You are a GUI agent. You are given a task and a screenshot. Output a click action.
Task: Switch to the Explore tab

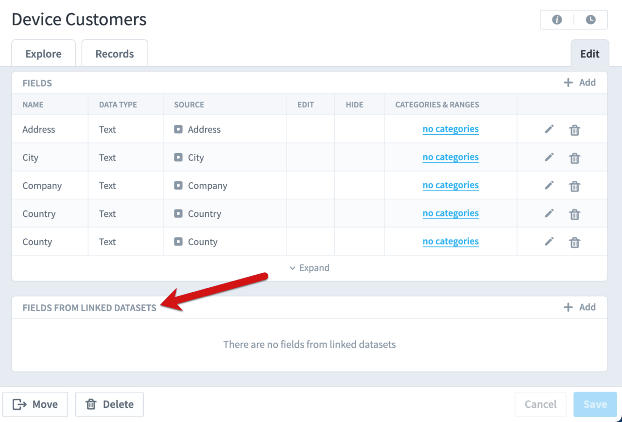43,53
